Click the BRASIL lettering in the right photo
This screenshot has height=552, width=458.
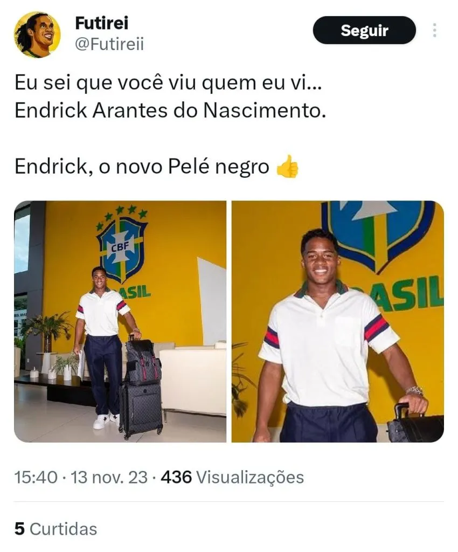405,294
